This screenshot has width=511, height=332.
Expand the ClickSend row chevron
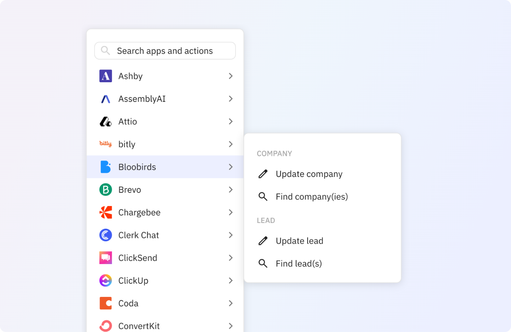(x=231, y=258)
